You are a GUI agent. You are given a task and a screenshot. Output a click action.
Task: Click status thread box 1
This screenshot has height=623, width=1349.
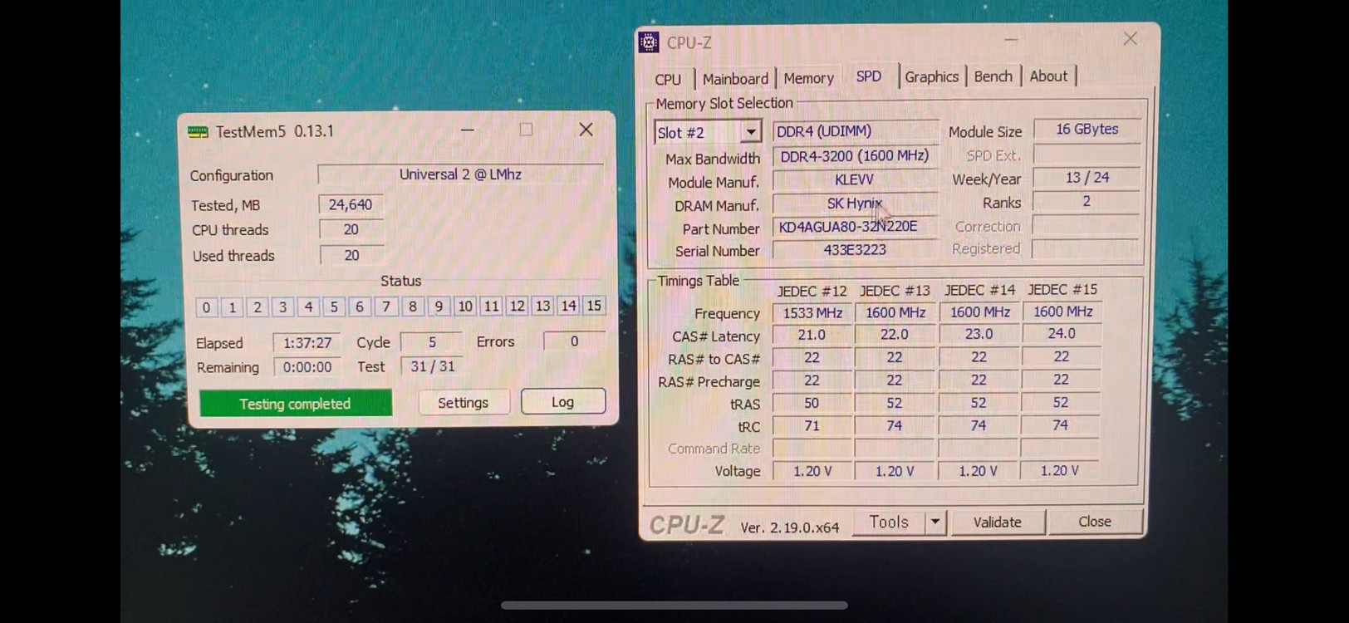[x=232, y=307]
